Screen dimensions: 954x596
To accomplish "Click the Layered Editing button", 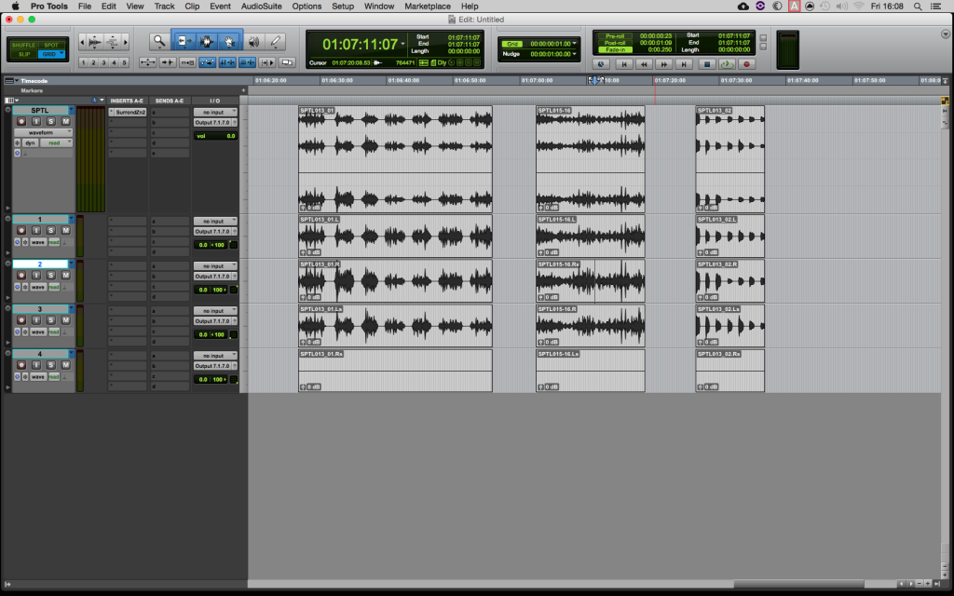I will (287, 62).
